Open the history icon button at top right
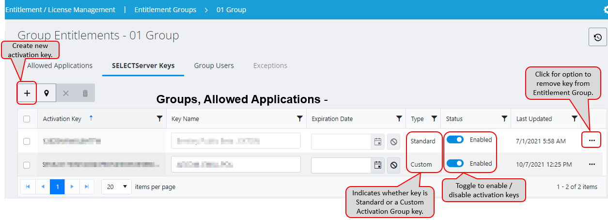This screenshot has height=220, width=608. pyautogui.click(x=597, y=37)
